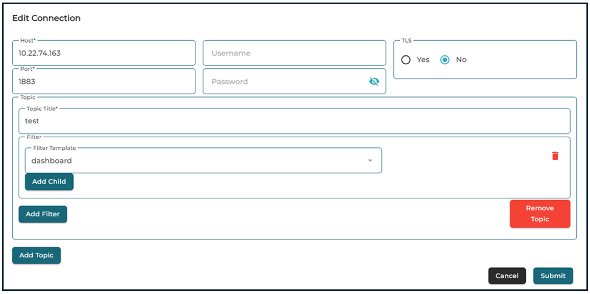The height and width of the screenshot is (294, 590).
Task: Focus the Topic Title input
Action: point(294,122)
